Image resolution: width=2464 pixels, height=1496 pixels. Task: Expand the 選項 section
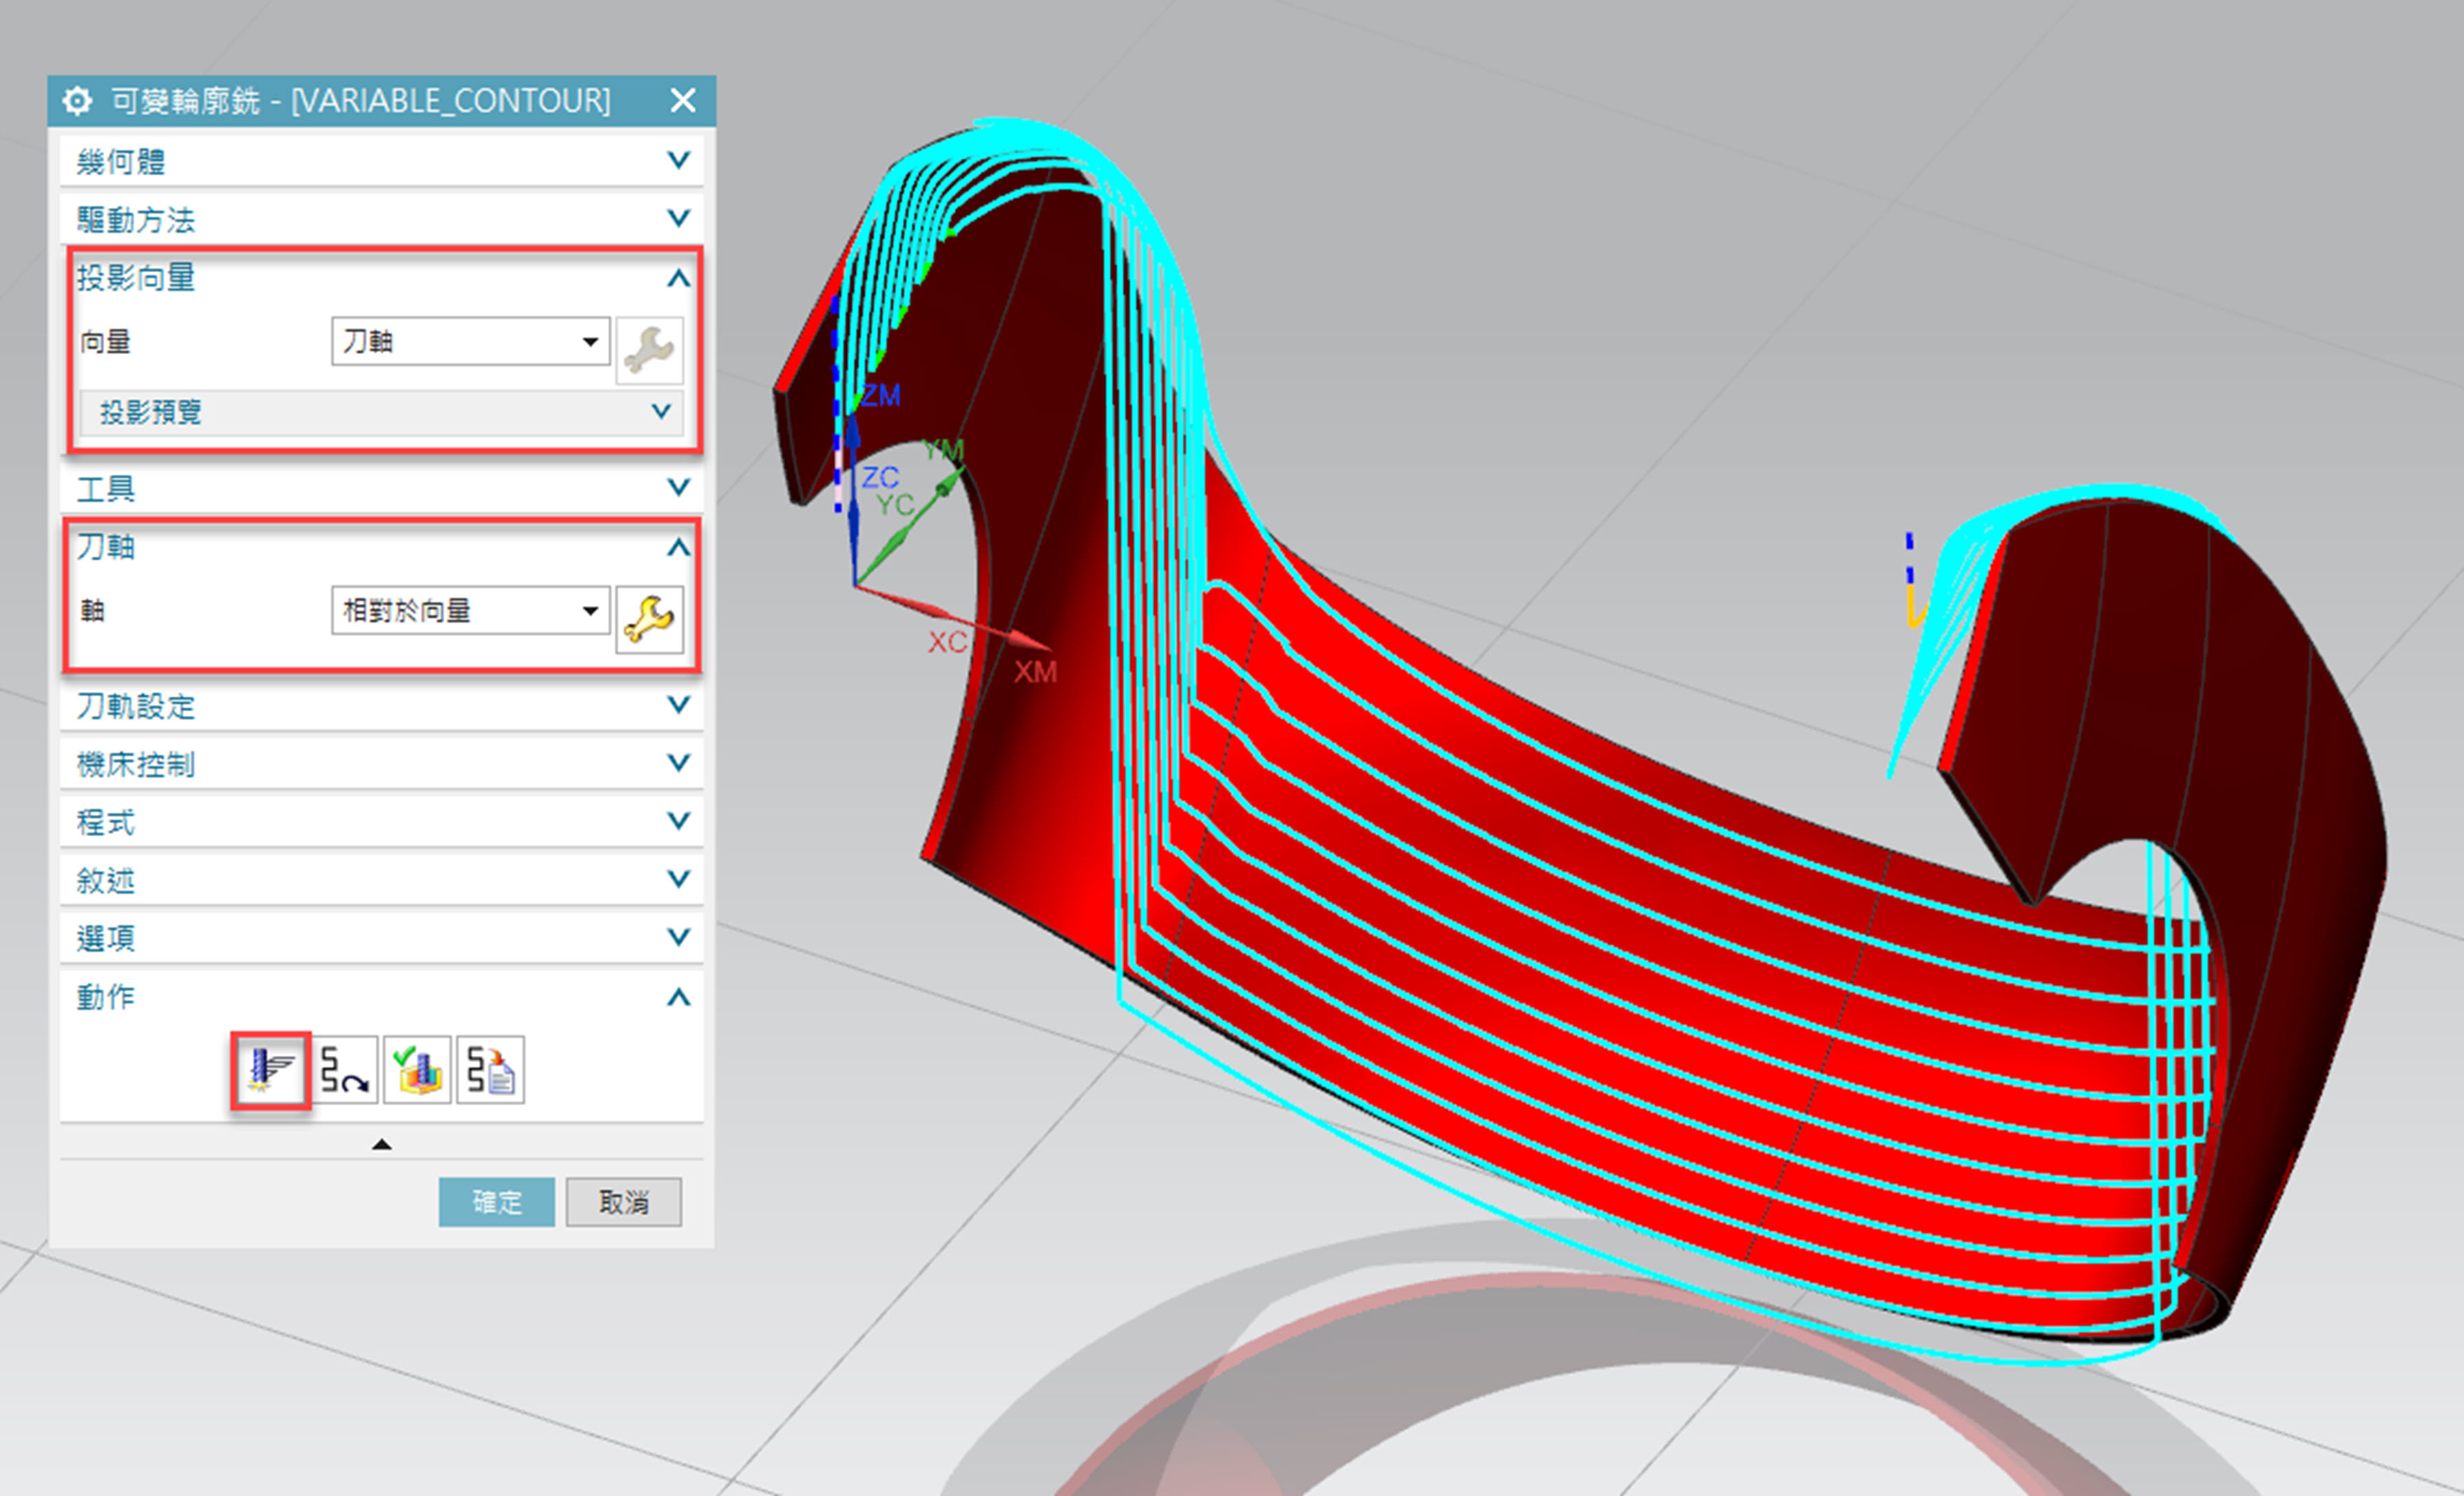click(381, 938)
